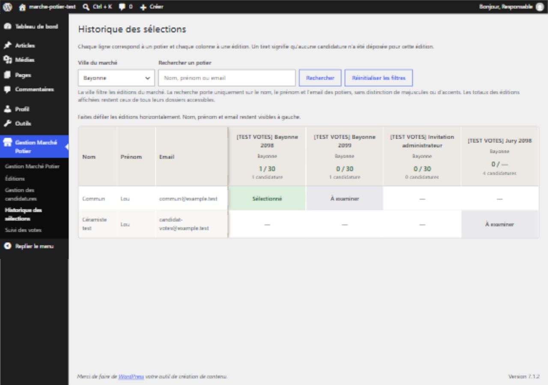Click the user avatar next to Bonjour, Responsable
The image size is (548, 385).
(x=540, y=7)
